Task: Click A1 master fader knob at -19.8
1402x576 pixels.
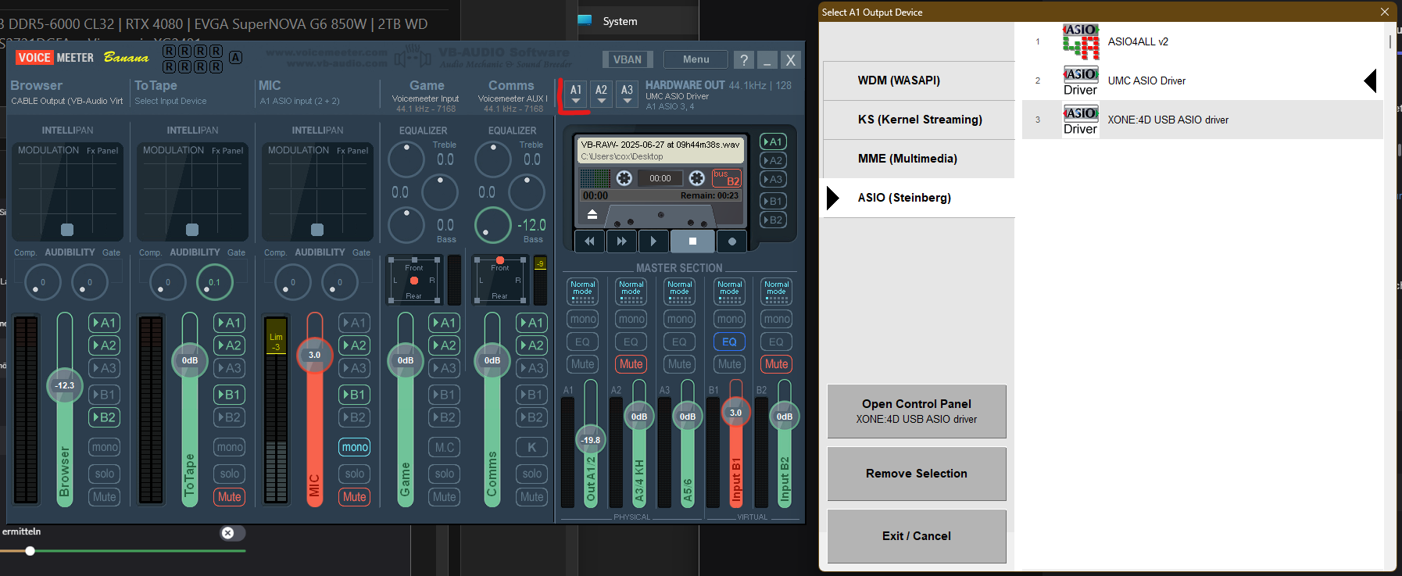Action: pos(591,440)
